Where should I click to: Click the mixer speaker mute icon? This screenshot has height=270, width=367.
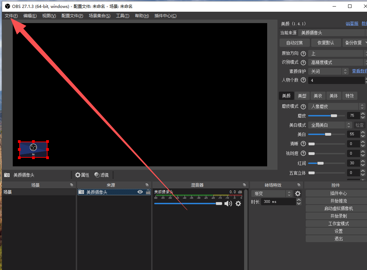pos(228,204)
